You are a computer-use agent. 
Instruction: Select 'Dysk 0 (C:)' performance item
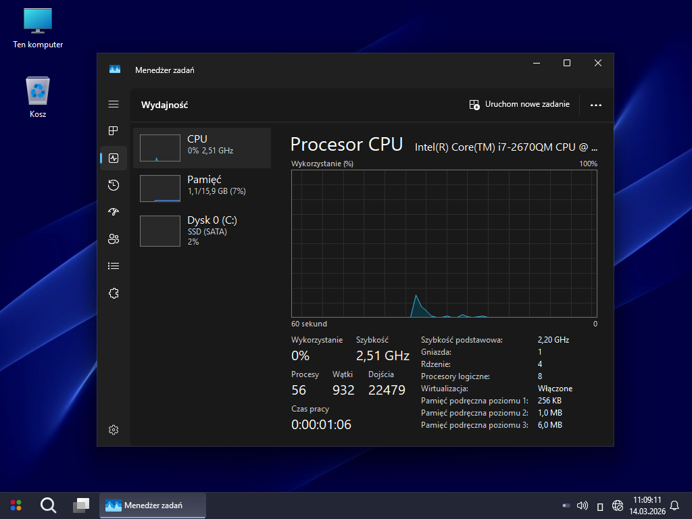point(201,230)
